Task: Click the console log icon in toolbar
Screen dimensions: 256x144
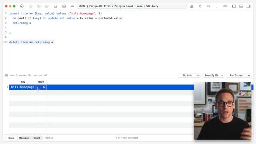Action: click(225, 6)
